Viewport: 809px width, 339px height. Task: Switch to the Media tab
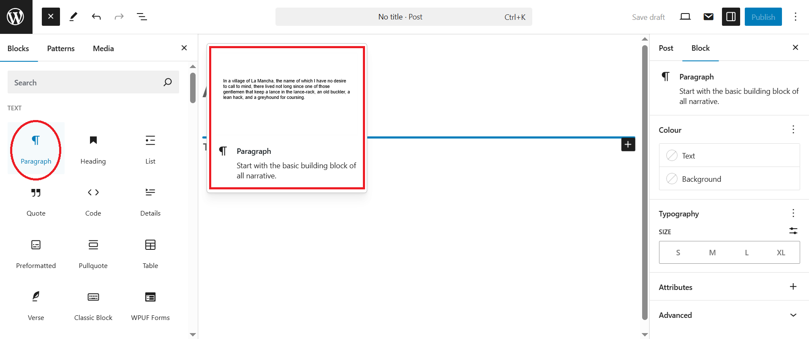click(104, 49)
